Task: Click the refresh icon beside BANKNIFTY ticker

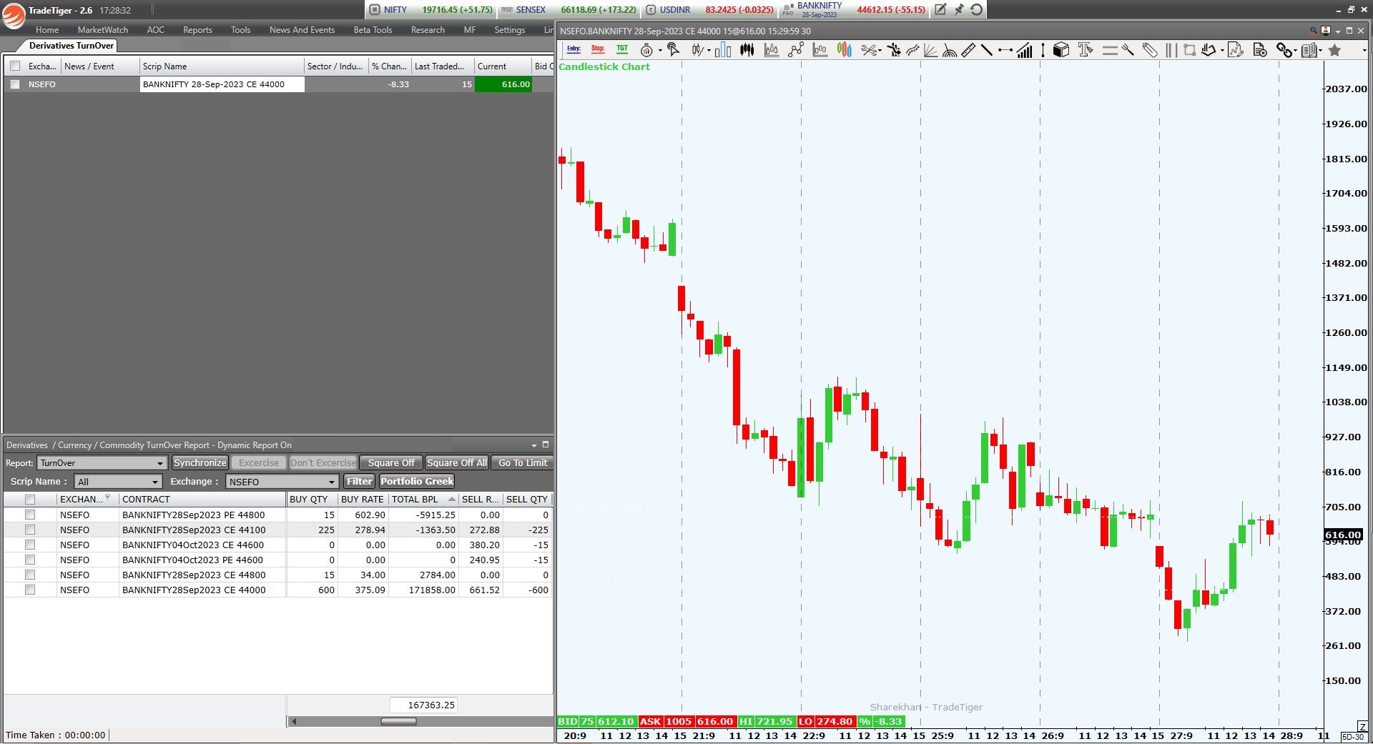Action: tap(977, 9)
